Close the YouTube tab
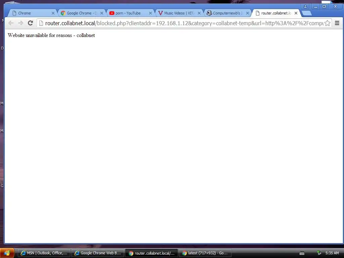The image size is (344, 258). pos(150,13)
